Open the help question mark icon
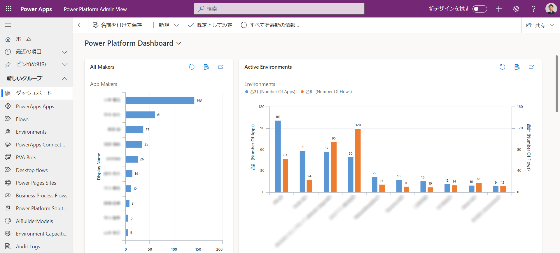The width and height of the screenshot is (560, 253). pos(533,9)
